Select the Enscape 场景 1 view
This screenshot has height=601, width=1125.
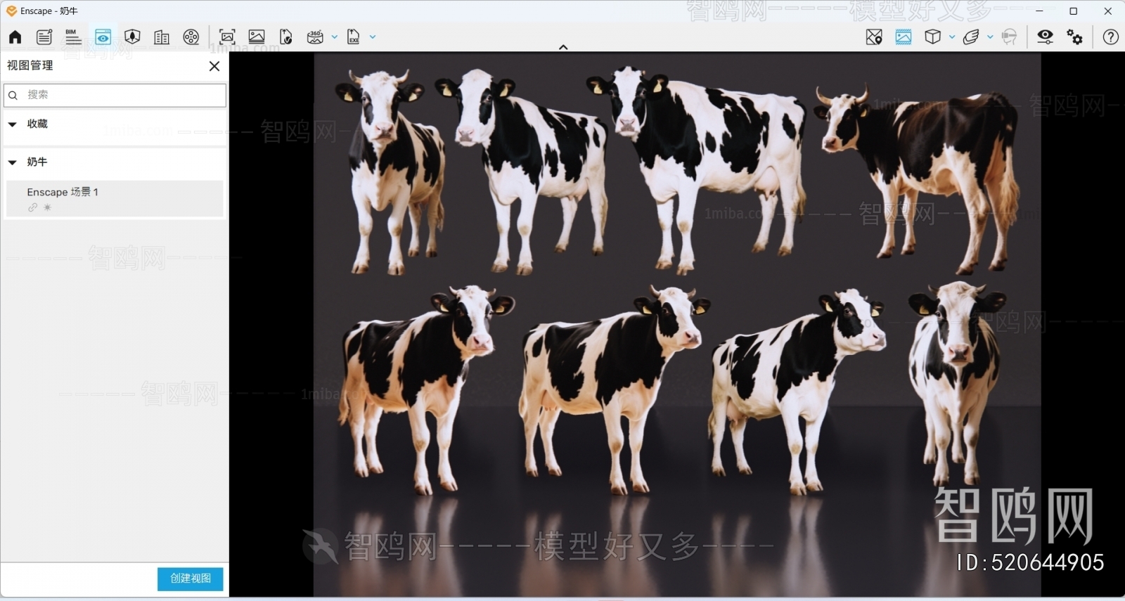click(114, 198)
